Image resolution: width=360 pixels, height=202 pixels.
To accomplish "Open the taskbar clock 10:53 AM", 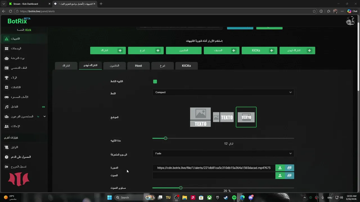I will coord(351,198).
